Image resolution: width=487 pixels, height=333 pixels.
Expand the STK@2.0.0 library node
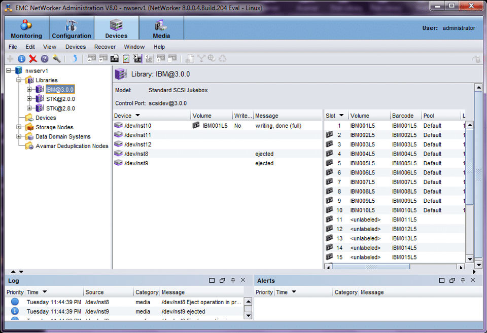29,99
